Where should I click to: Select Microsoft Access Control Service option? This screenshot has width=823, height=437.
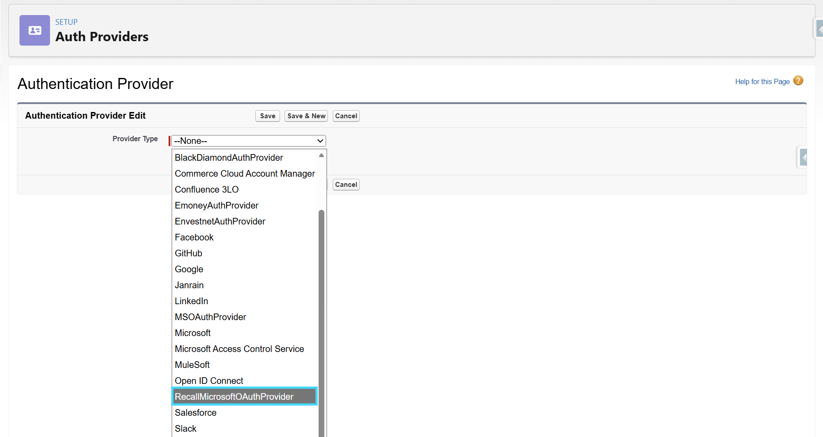click(245, 349)
